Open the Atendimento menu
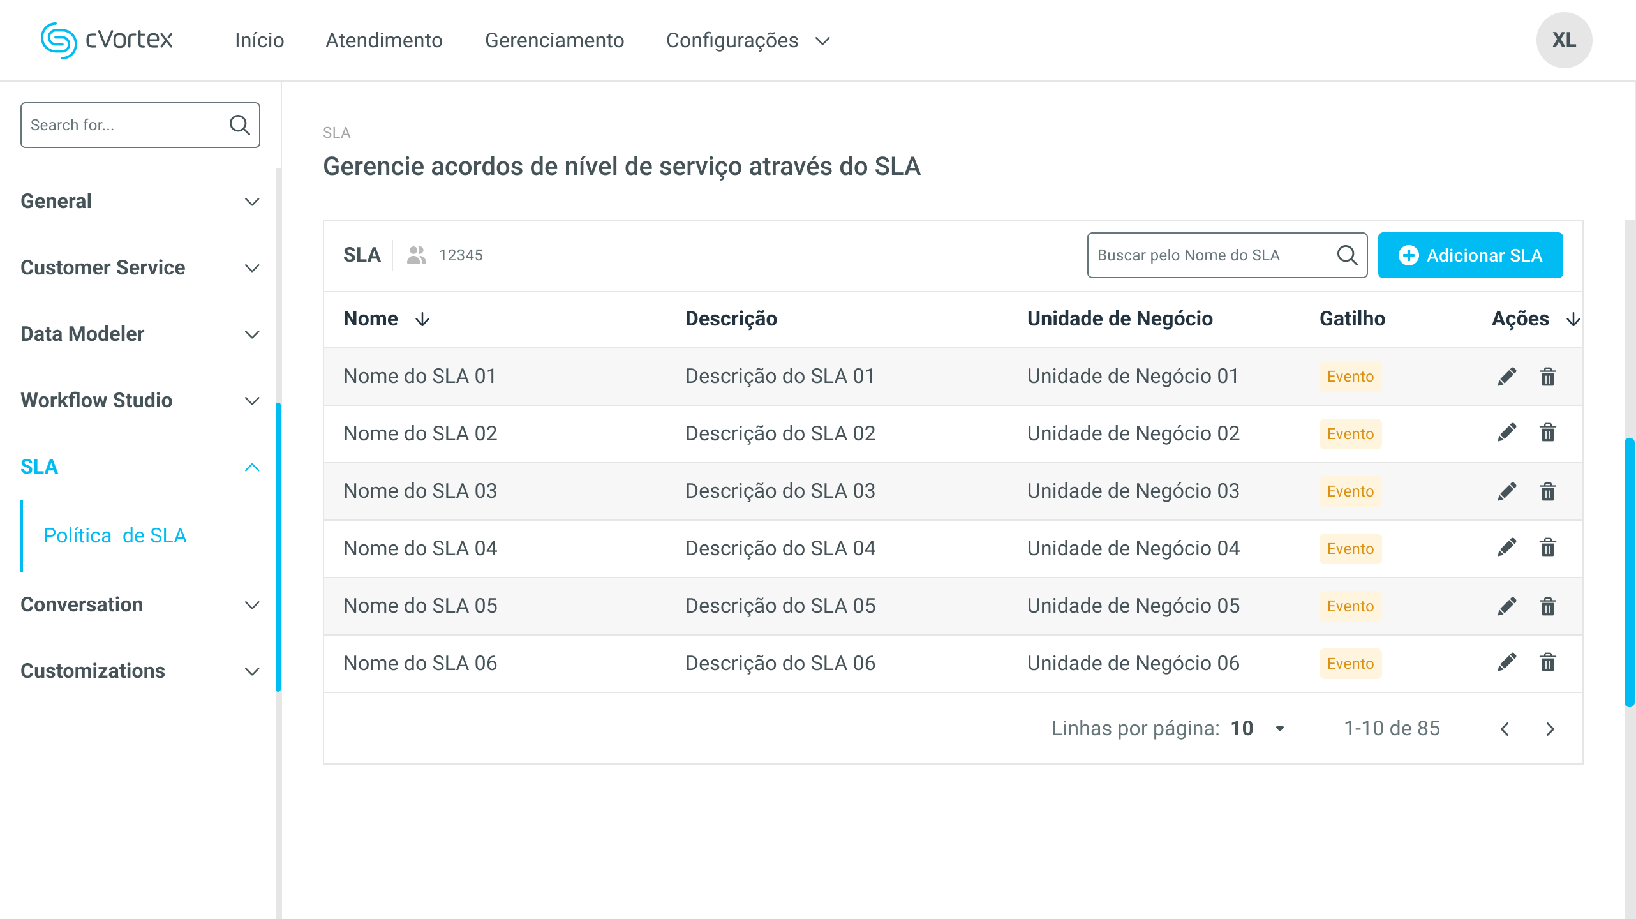 [x=384, y=40]
